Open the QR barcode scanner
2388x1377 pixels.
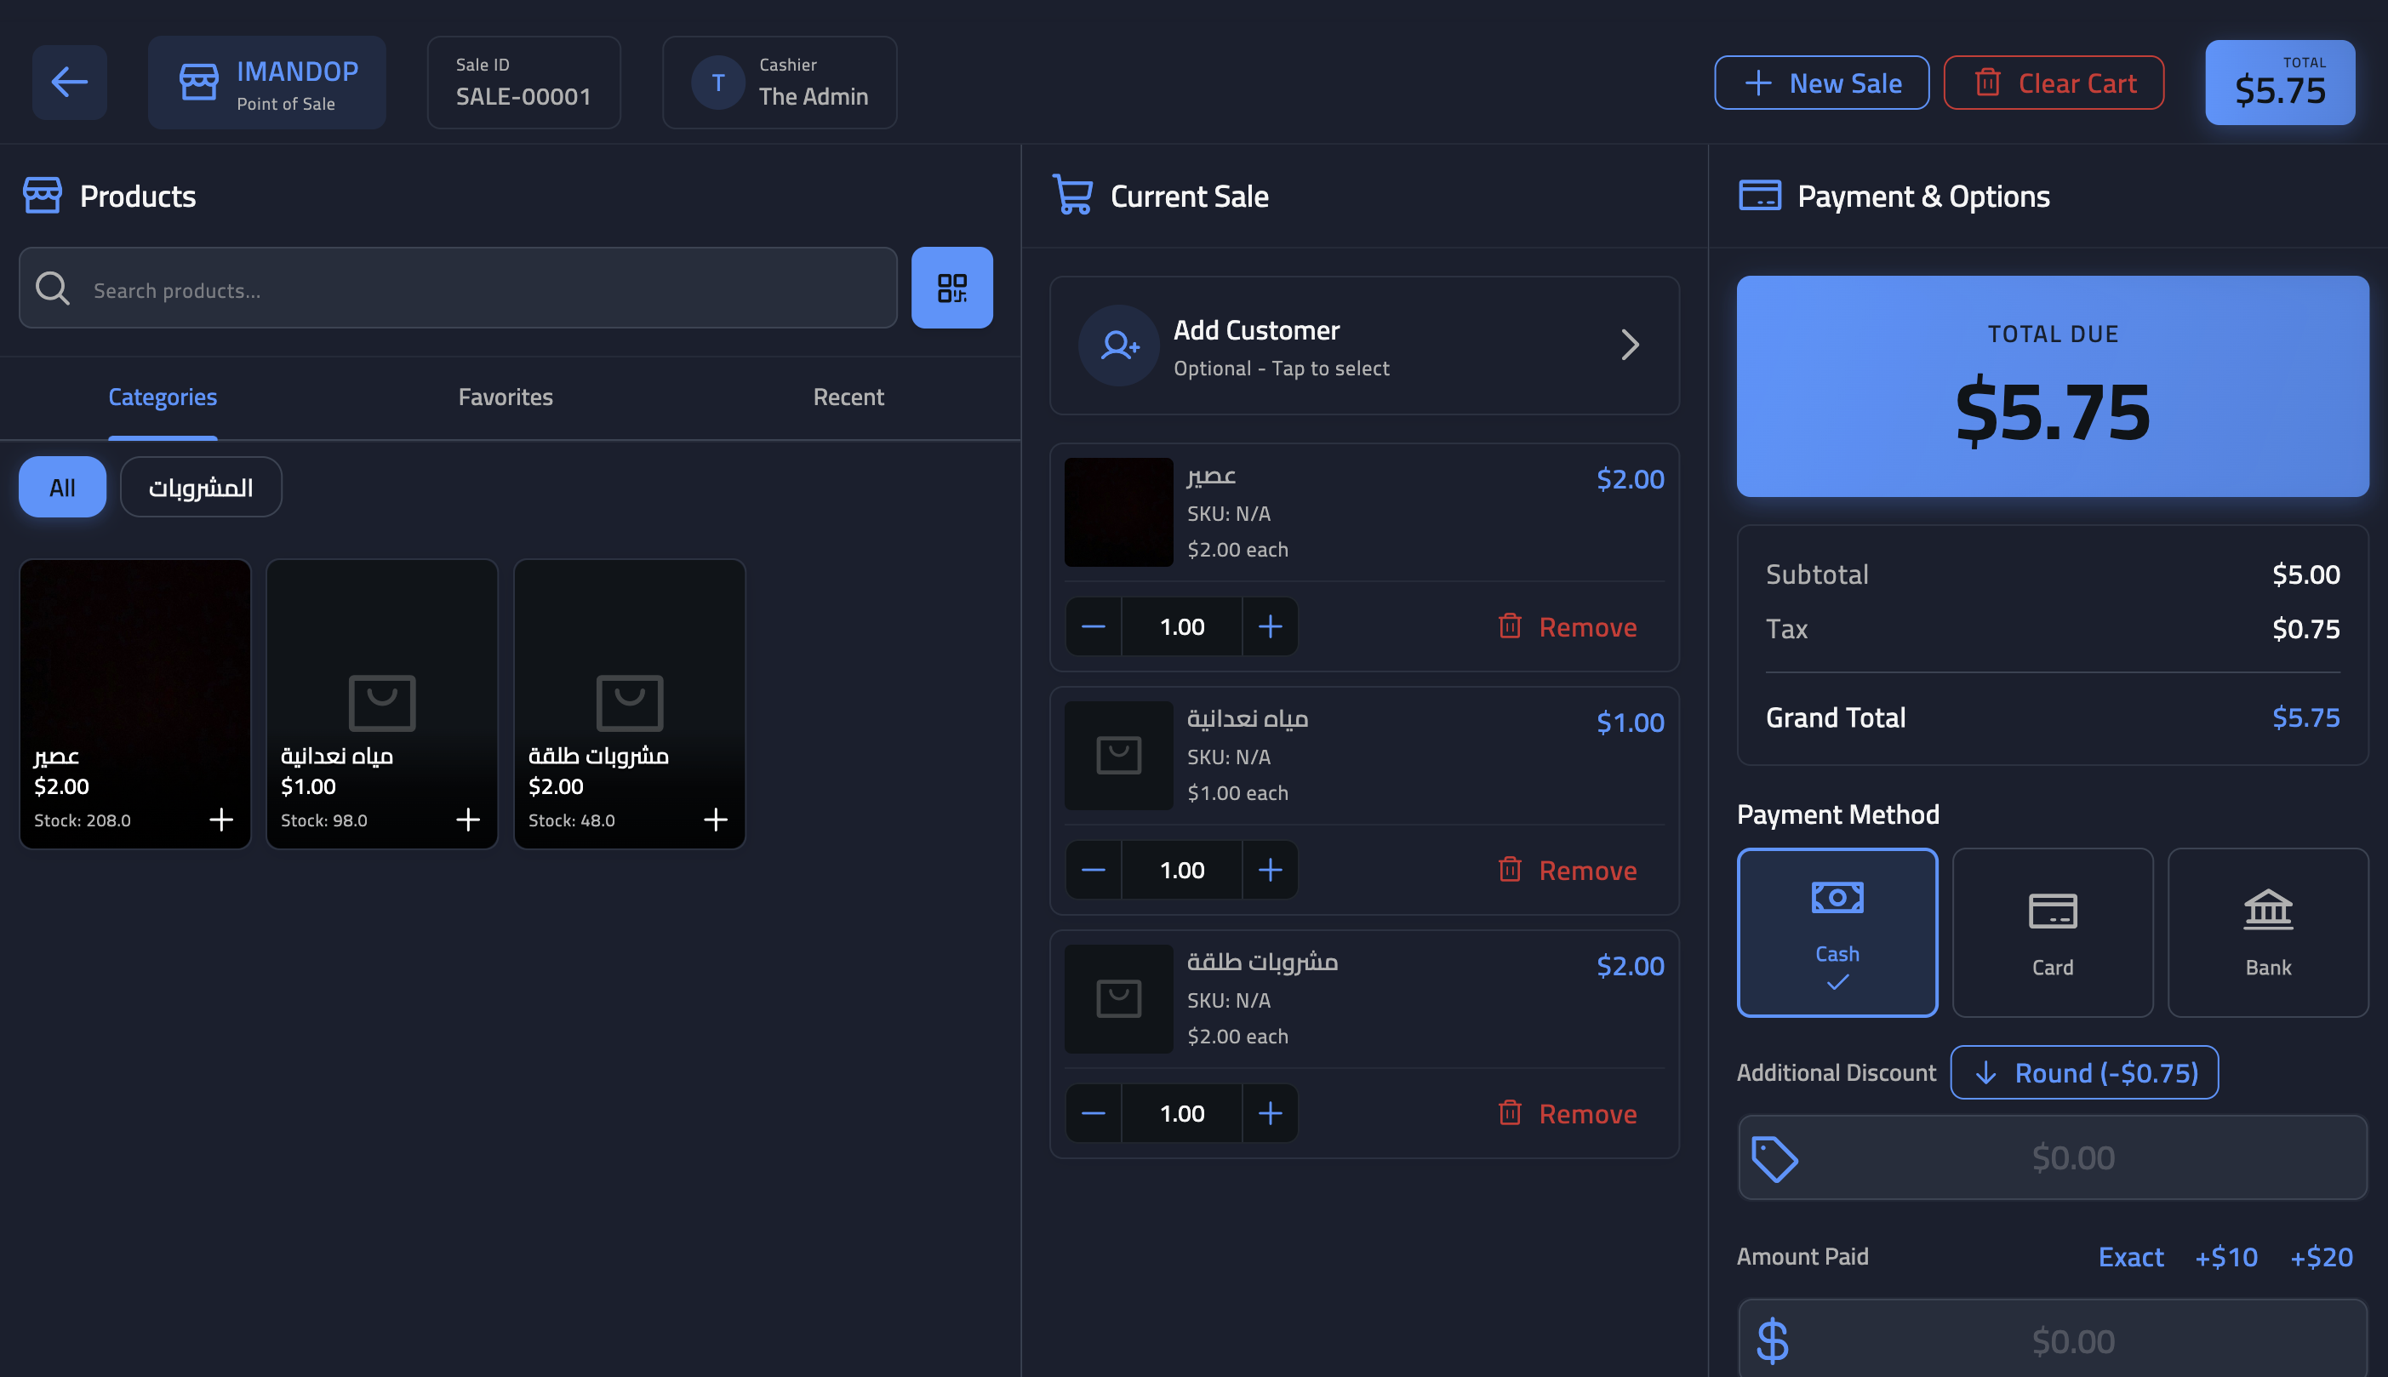point(951,288)
